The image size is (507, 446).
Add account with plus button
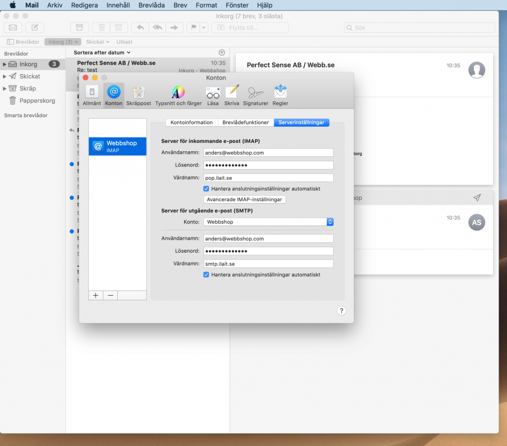click(96, 295)
